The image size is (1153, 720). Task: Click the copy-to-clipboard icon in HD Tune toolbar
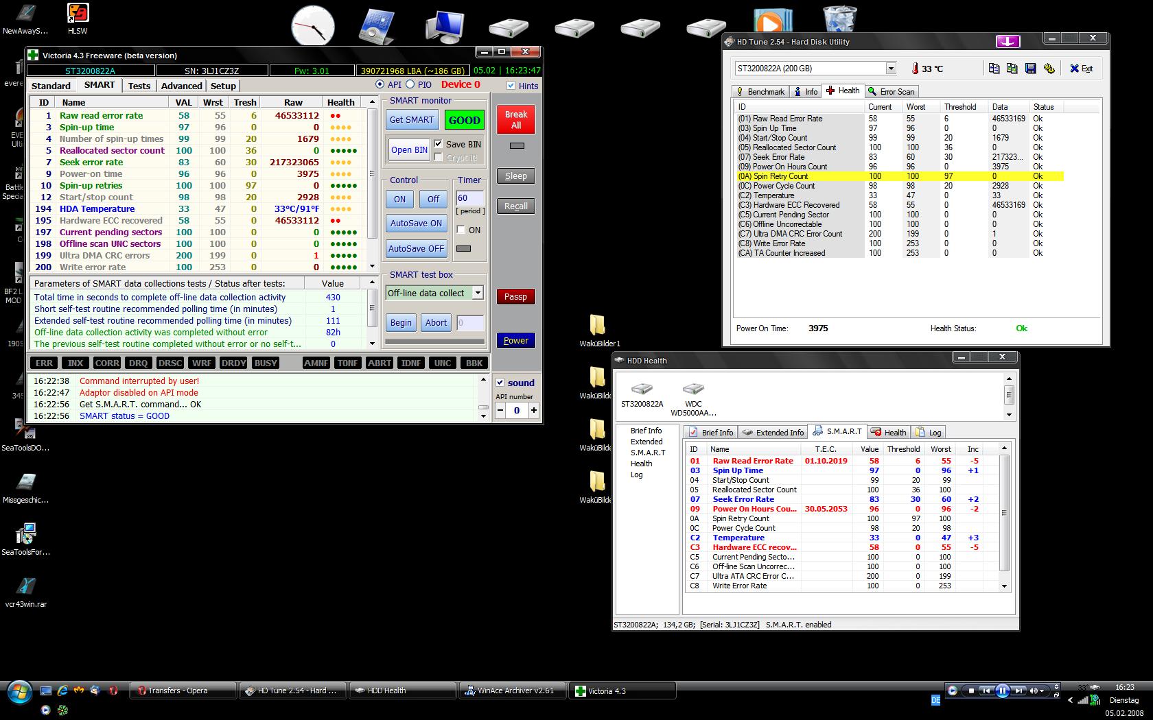tap(994, 68)
